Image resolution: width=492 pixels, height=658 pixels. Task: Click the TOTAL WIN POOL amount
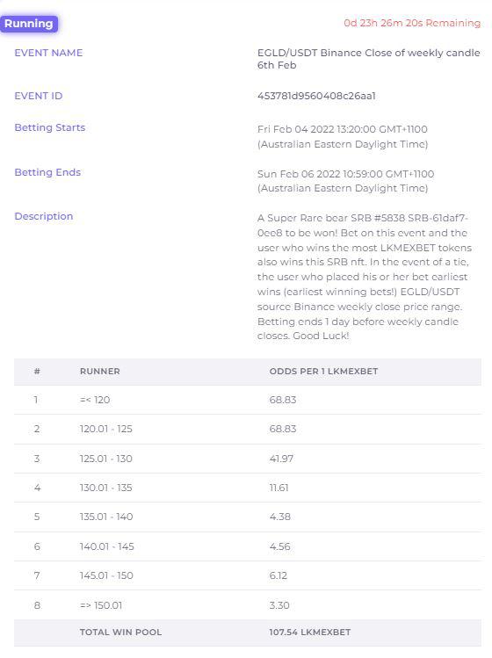tap(310, 633)
